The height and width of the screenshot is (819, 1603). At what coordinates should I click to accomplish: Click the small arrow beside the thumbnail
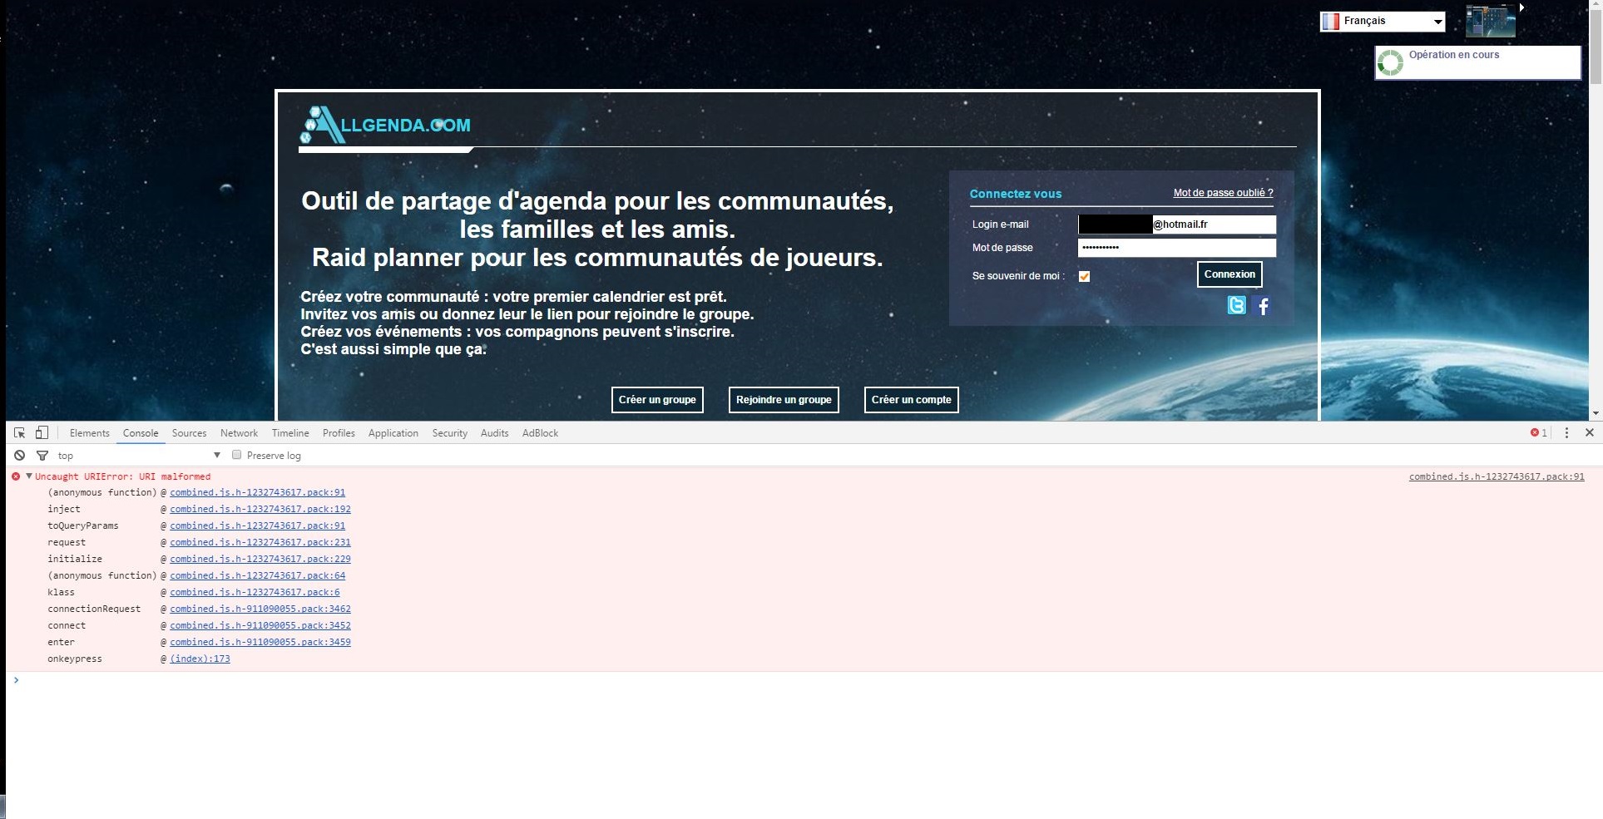[1521, 7]
